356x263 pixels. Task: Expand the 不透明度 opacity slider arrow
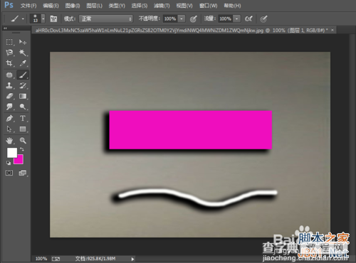pyautogui.click(x=182, y=18)
